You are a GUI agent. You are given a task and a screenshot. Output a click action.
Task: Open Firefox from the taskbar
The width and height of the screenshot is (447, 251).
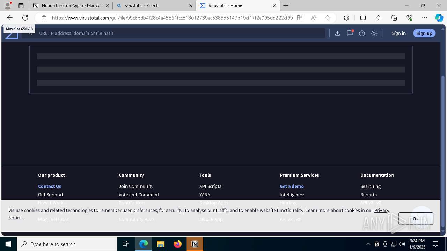pos(178,244)
